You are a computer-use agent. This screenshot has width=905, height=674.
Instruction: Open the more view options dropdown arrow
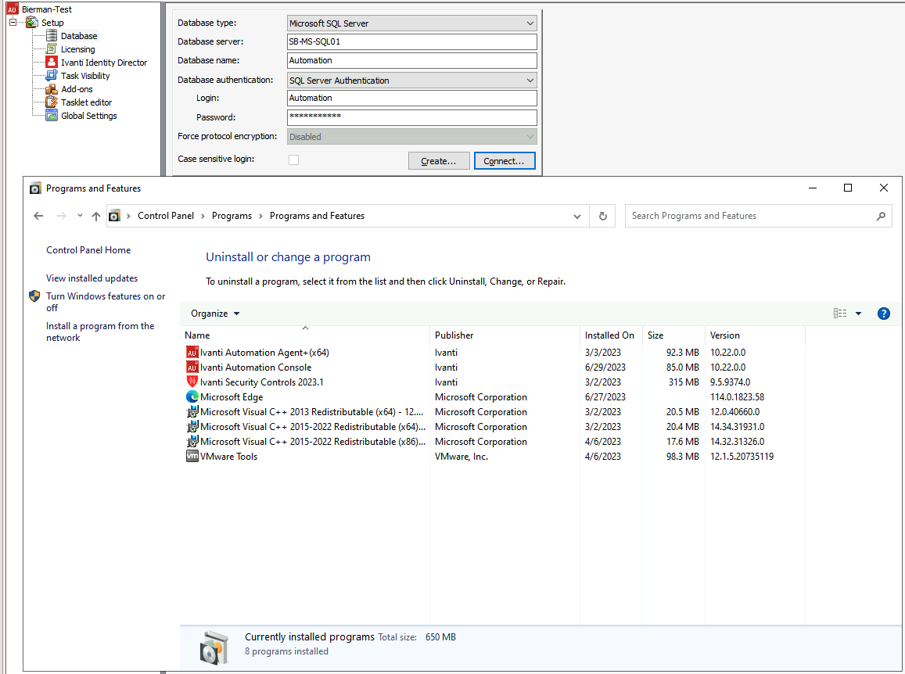click(858, 314)
